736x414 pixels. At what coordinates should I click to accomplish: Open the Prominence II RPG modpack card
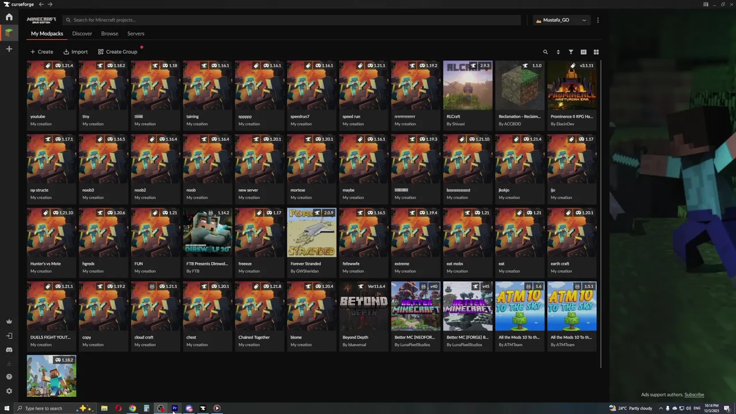pyautogui.click(x=572, y=94)
